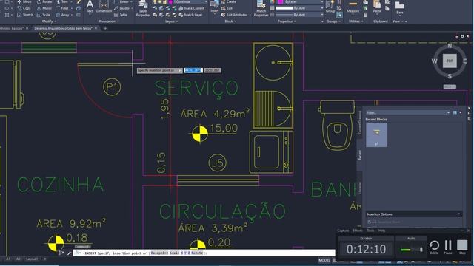
Task: Select the Linear dimension tool
Action: coord(121,1)
